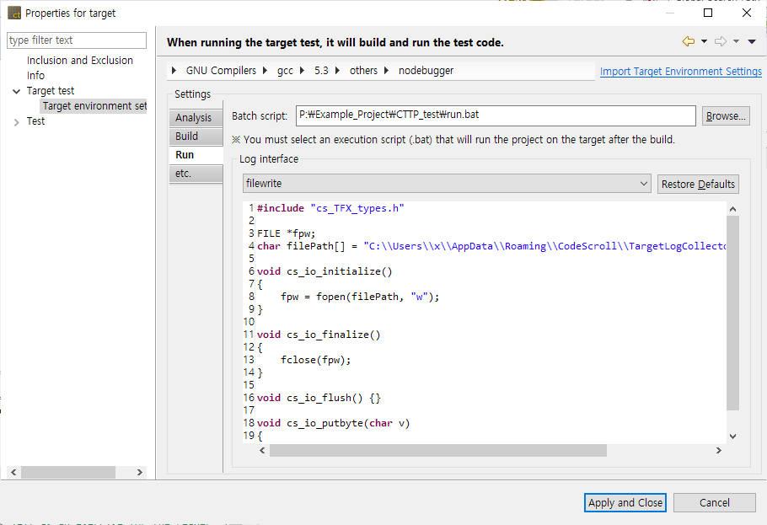Click the Batch script path field
The width and height of the screenshot is (767, 525).
pyautogui.click(x=495, y=115)
